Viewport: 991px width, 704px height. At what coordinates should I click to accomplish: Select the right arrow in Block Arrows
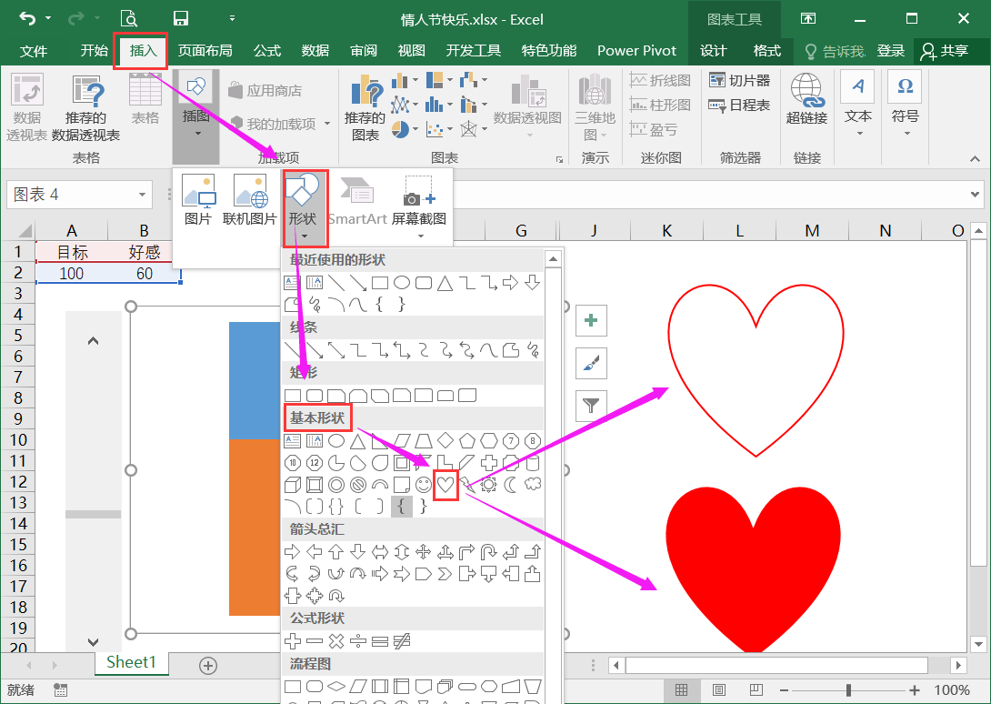[x=293, y=551]
